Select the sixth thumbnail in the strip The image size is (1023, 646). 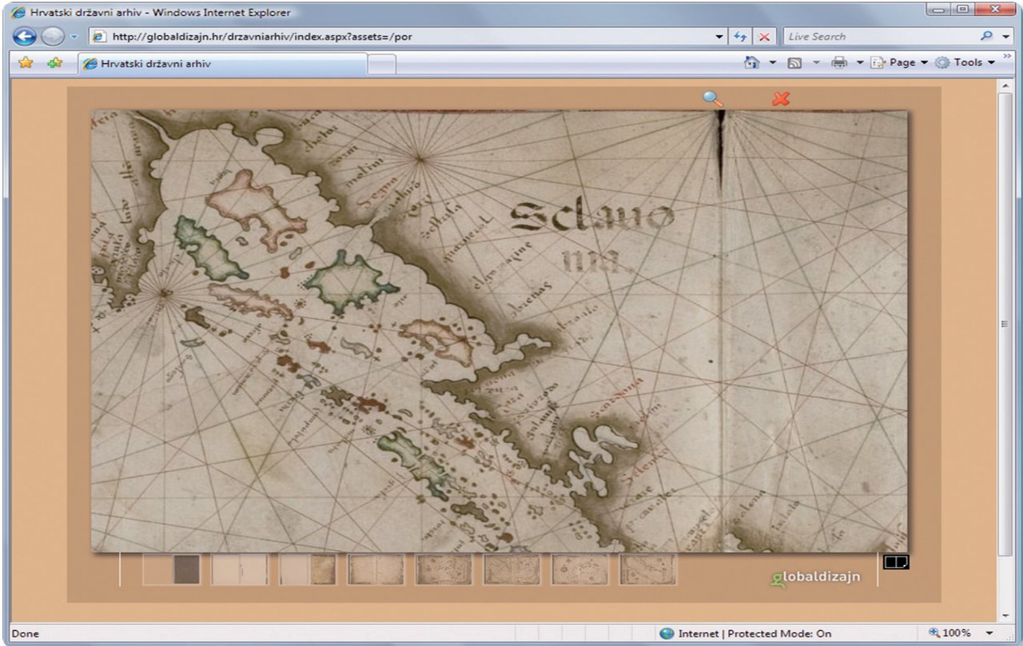click(512, 569)
